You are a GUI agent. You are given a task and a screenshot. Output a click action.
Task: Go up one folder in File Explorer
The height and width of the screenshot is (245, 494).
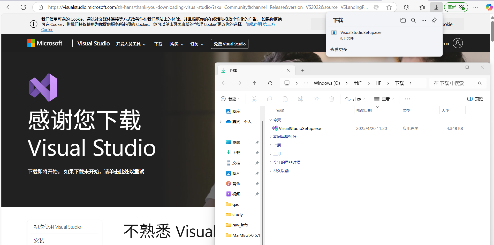(x=255, y=83)
